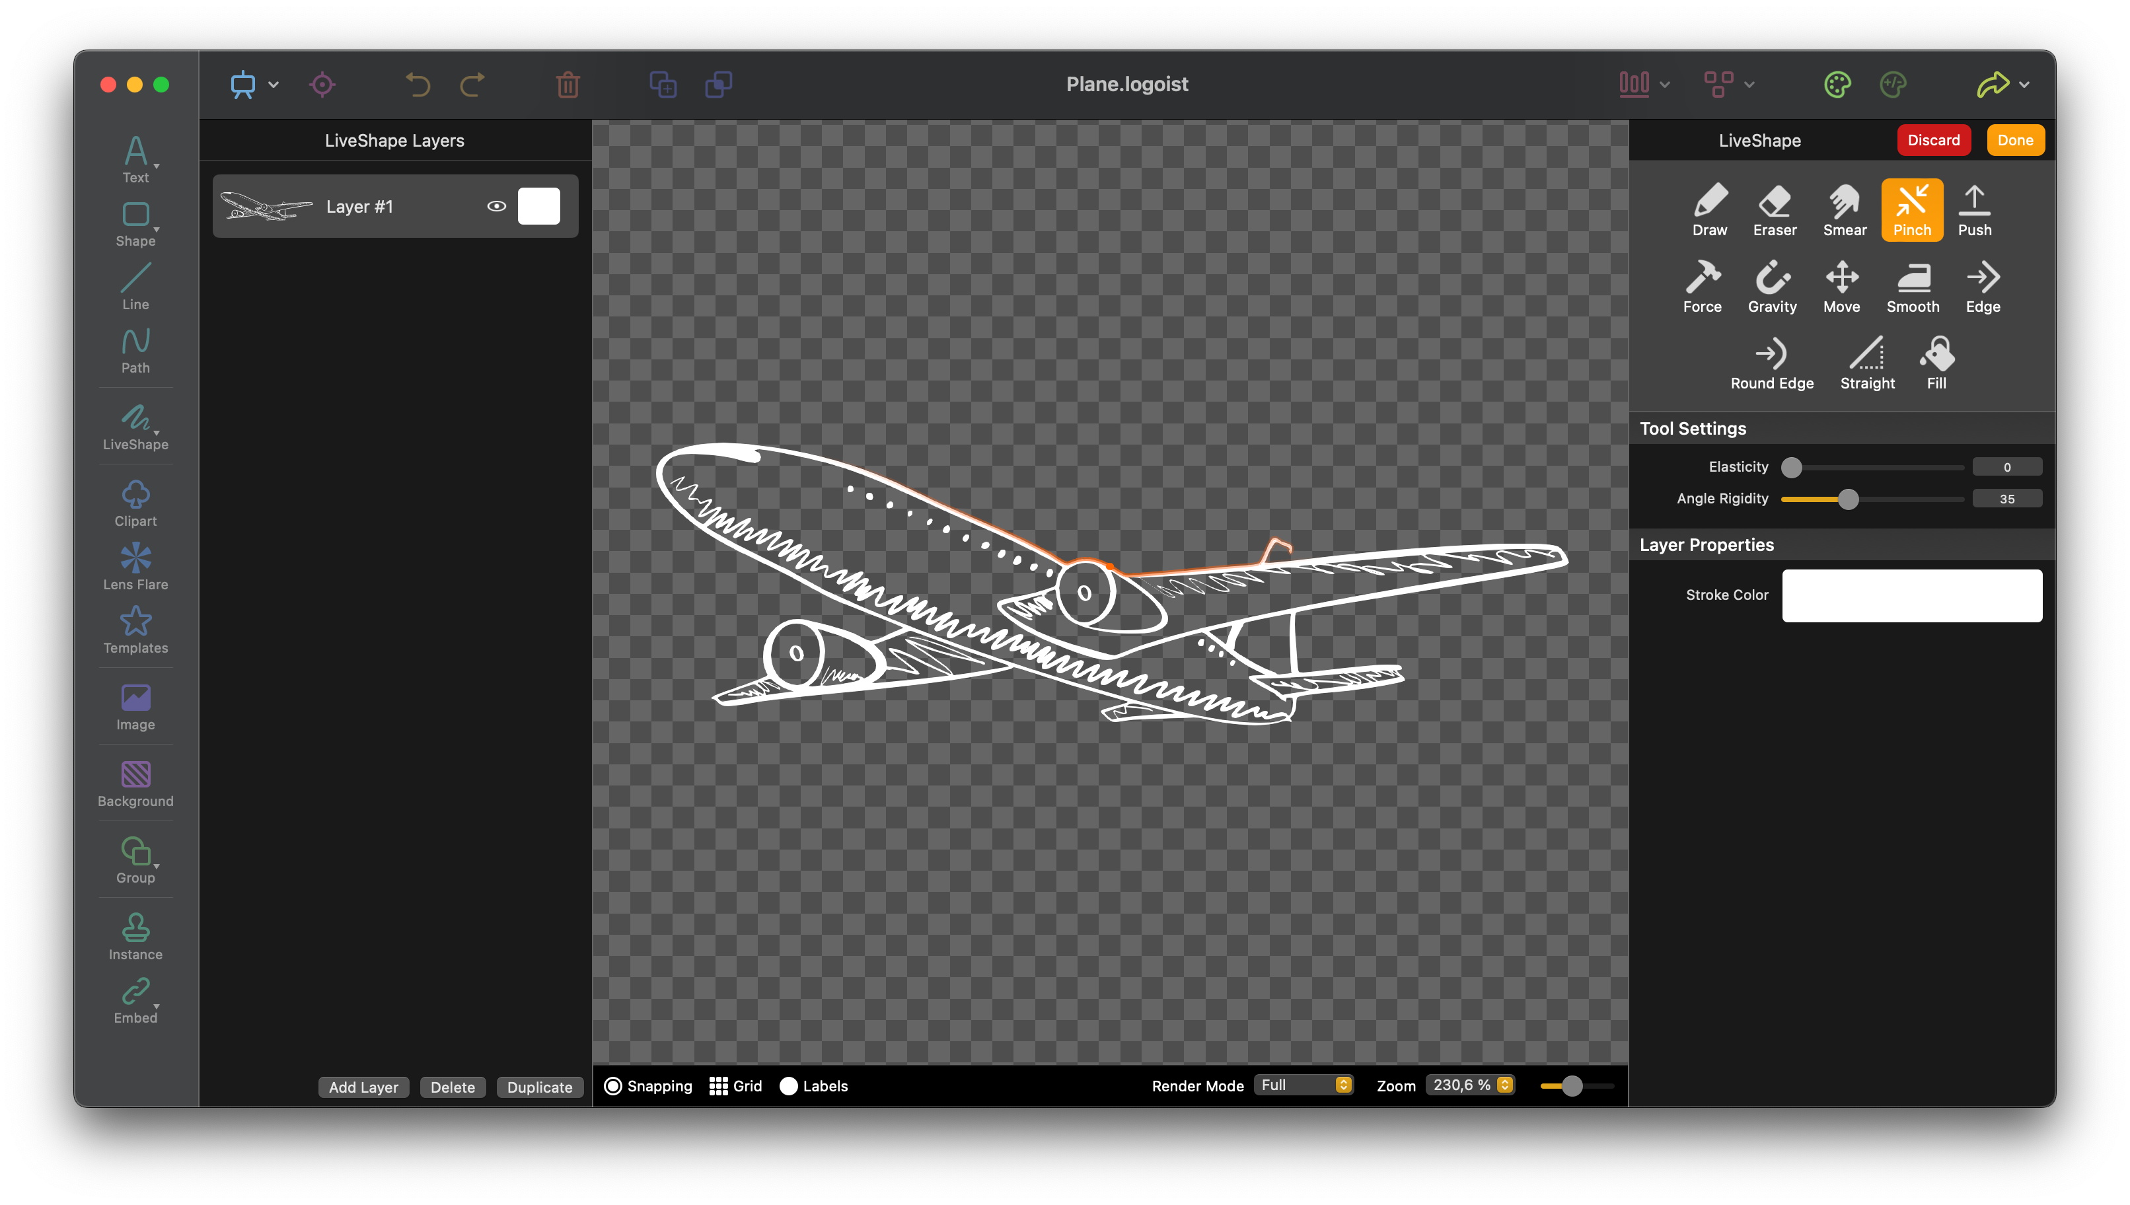Open the Stroke Color swatch
This screenshot has width=2130, height=1205.
point(1911,595)
